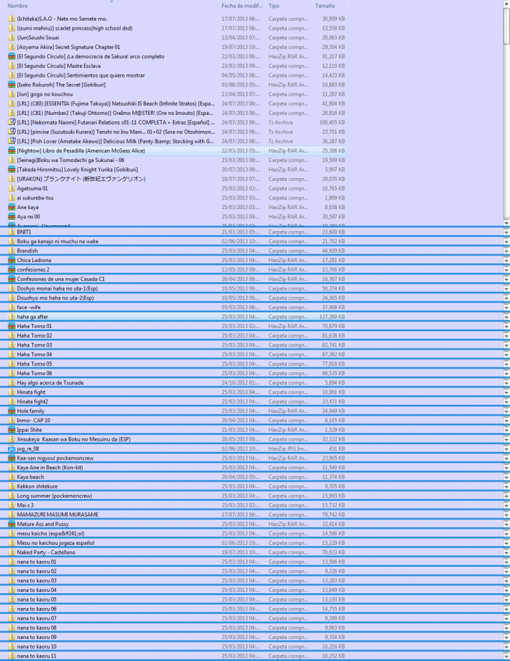This screenshot has width=510, height=661.
Task: Select "Mesu no kaichou jogeza español"
Action: 56,543
